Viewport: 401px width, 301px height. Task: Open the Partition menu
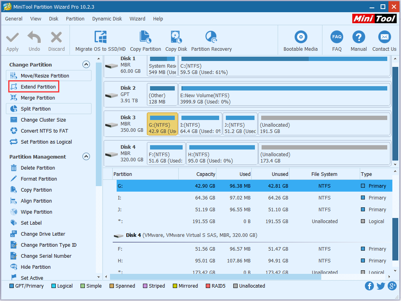tap(75, 19)
